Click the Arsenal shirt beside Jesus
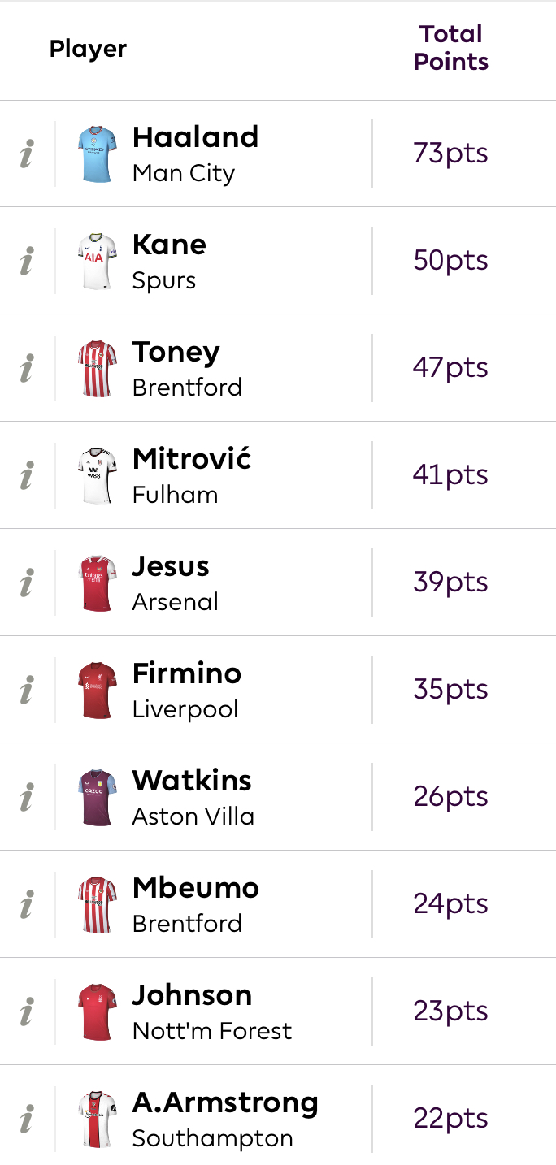This screenshot has height=1165, width=556. point(97,582)
